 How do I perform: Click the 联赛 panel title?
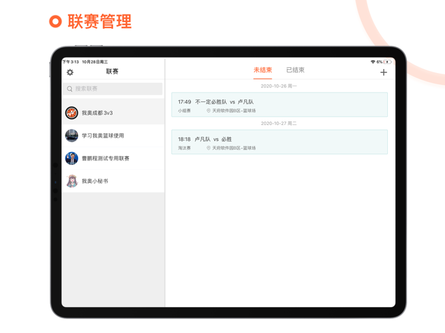tap(112, 71)
